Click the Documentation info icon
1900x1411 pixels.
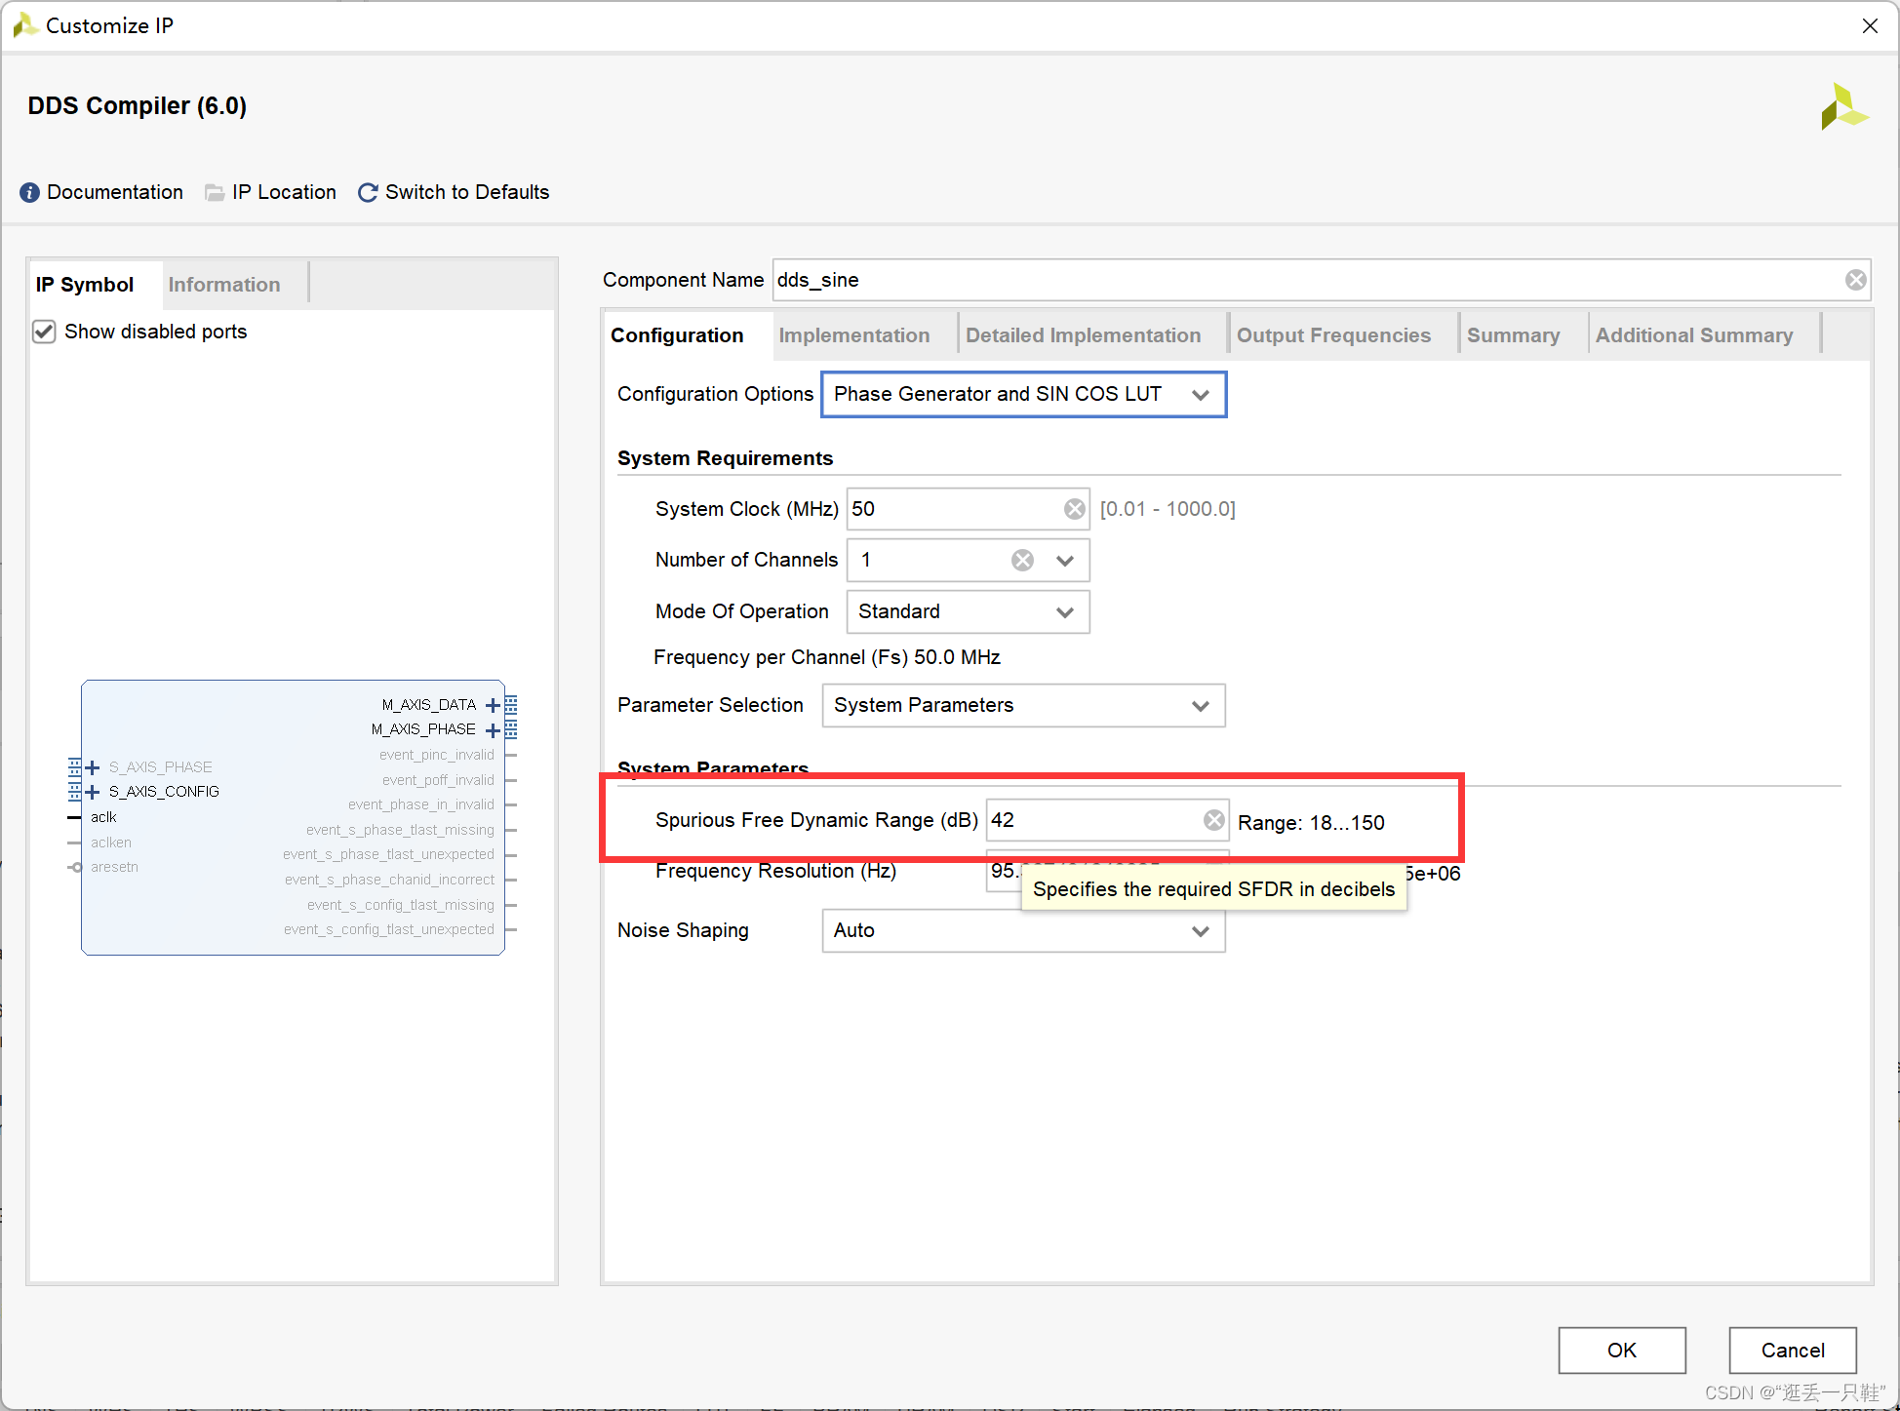pyautogui.click(x=30, y=192)
